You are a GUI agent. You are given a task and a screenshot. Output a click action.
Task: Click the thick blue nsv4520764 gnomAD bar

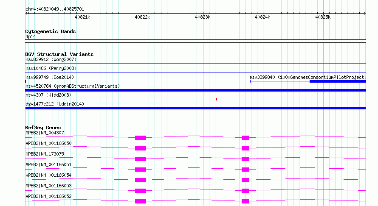[195, 90]
